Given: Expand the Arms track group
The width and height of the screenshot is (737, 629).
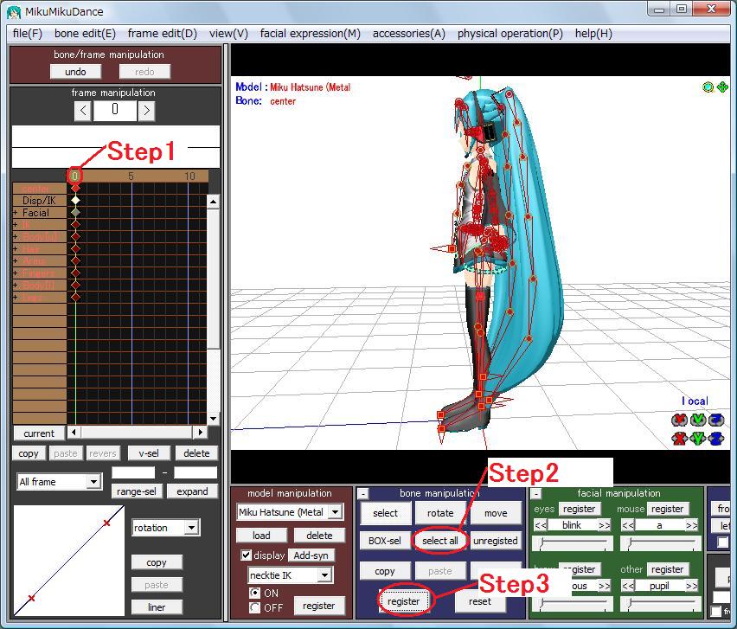Looking at the screenshot, I should tap(16, 261).
